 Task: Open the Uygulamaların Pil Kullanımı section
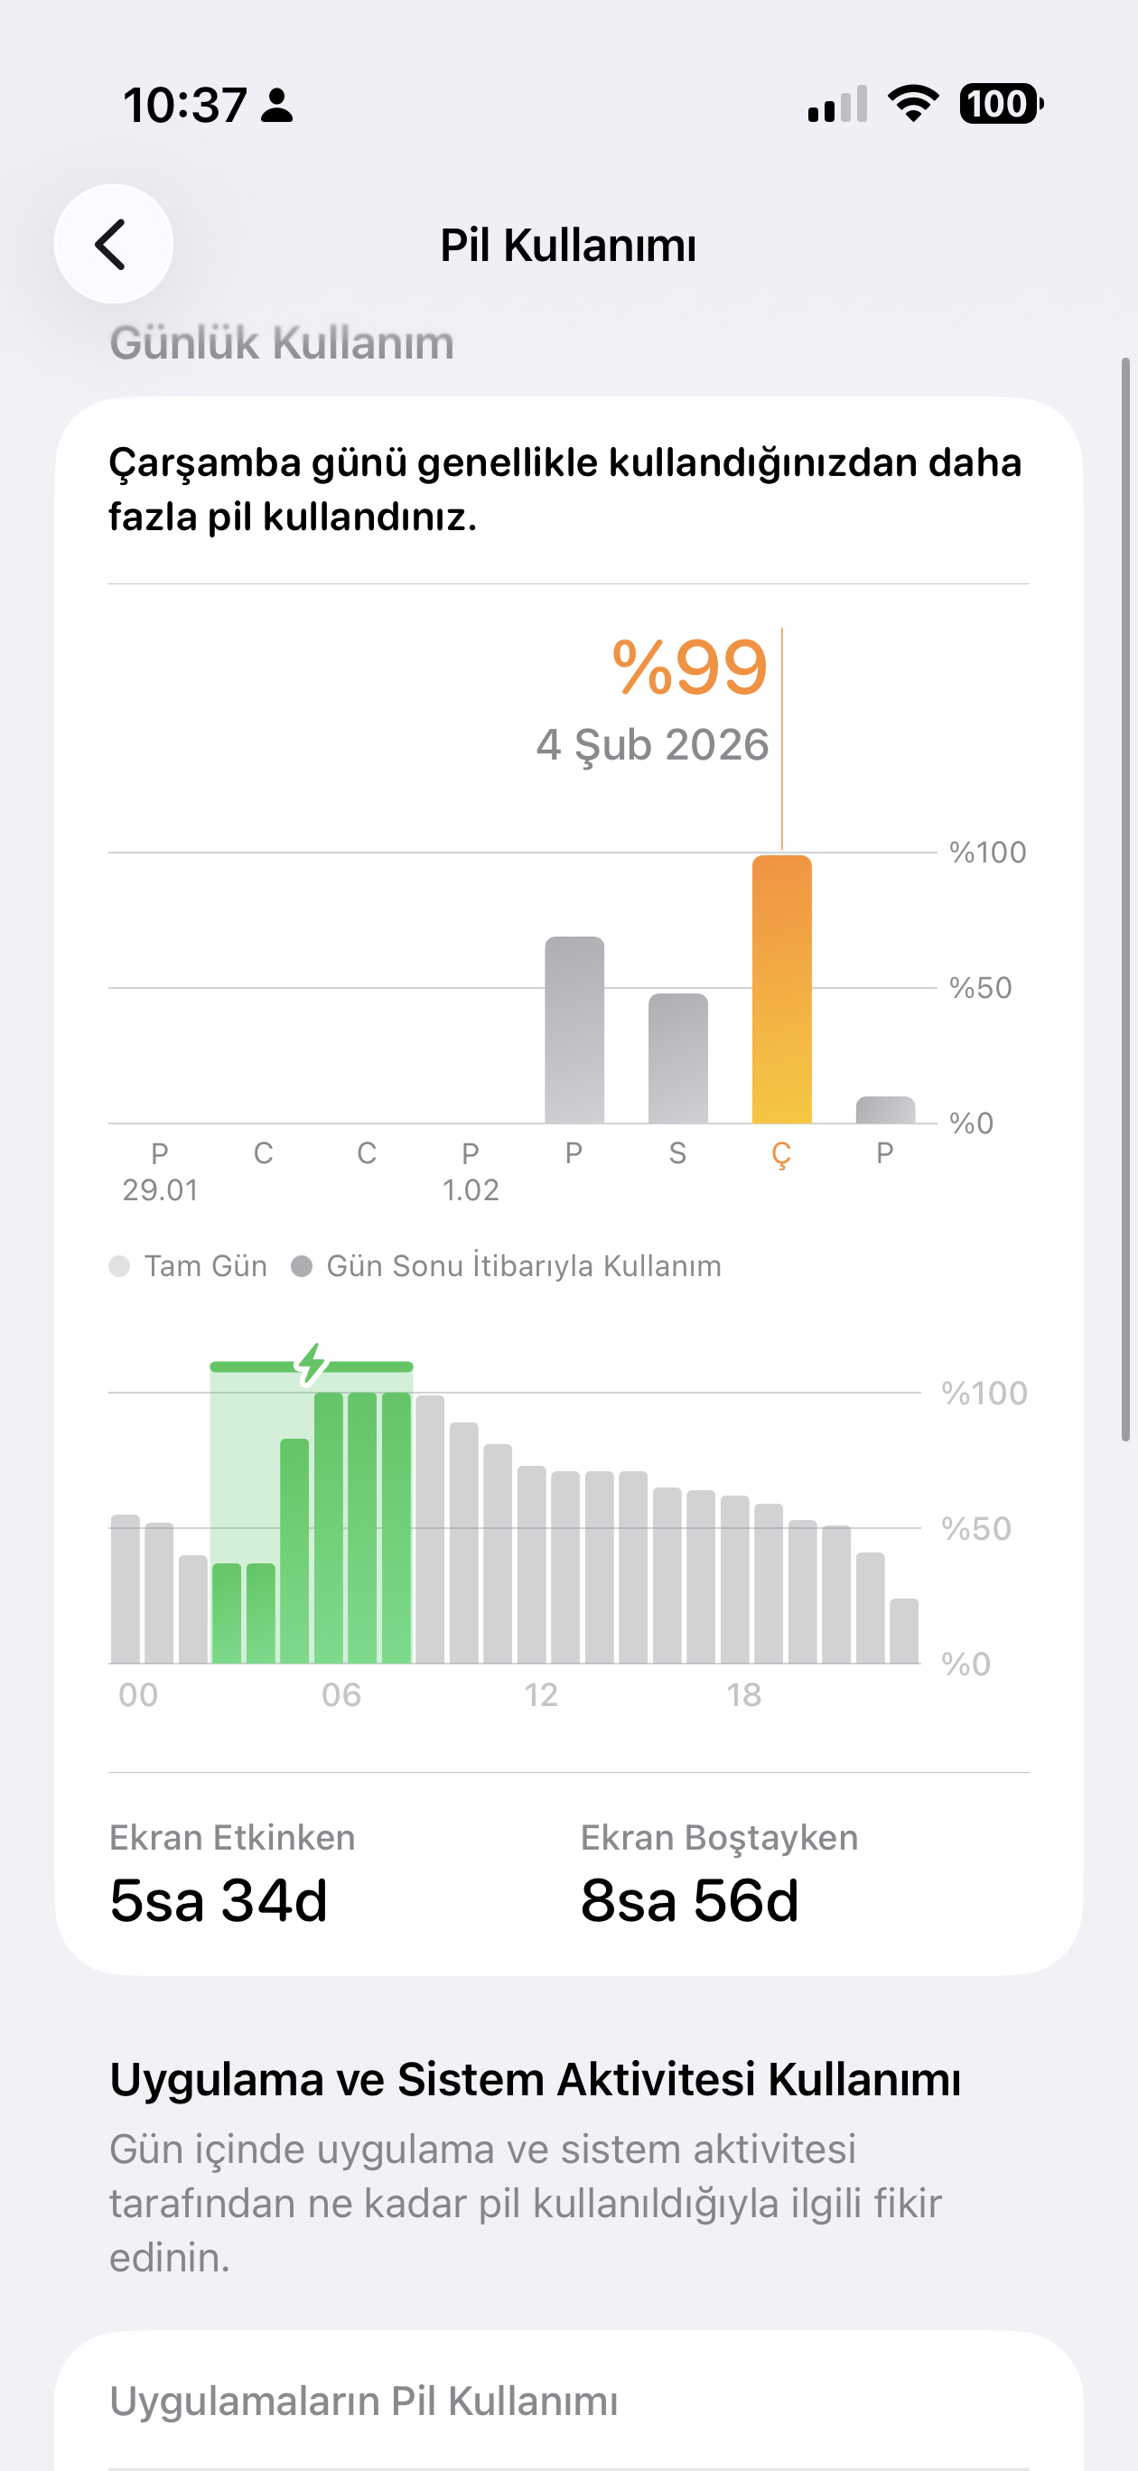click(364, 2401)
